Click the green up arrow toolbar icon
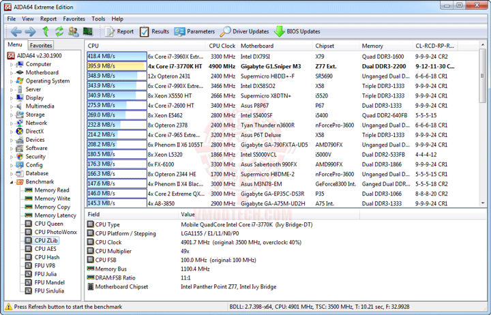Image resolution: width=491 pixels, height=315 pixels. tap(46, 31)
